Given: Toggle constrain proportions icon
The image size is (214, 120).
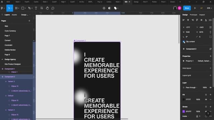Looking at the screenshot, I should click(x=210, y=32).
